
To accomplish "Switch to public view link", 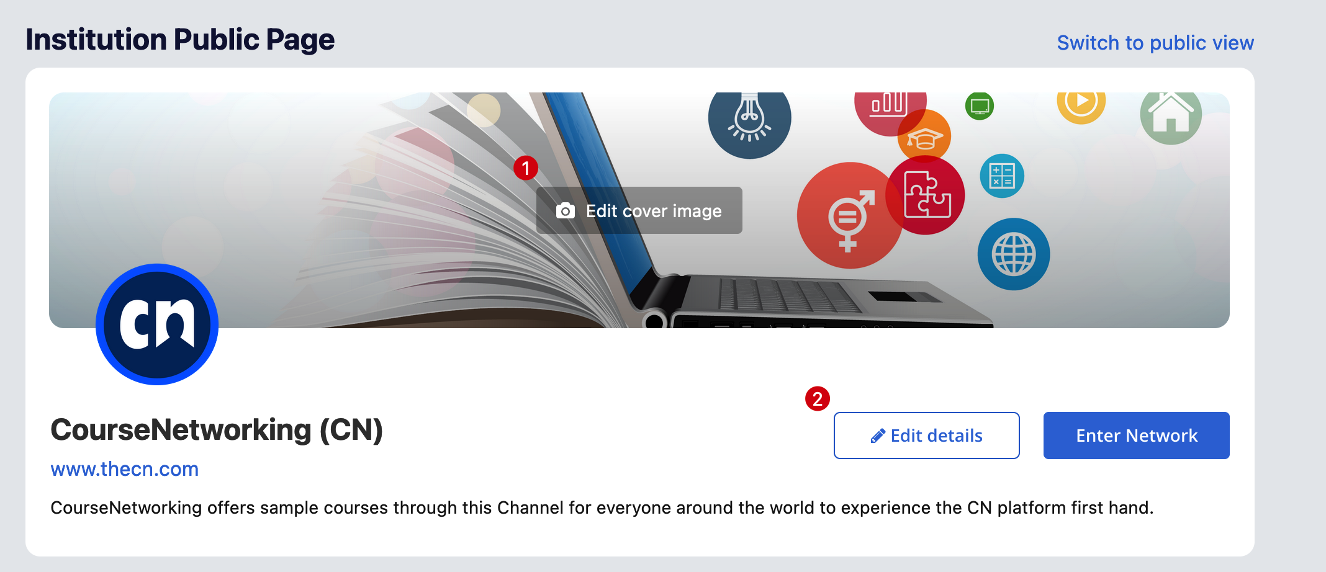I will 1155,43.
